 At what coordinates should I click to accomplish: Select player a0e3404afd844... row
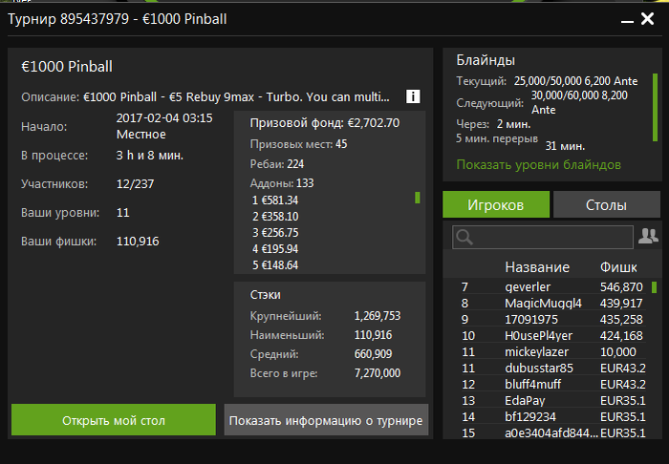552,432
